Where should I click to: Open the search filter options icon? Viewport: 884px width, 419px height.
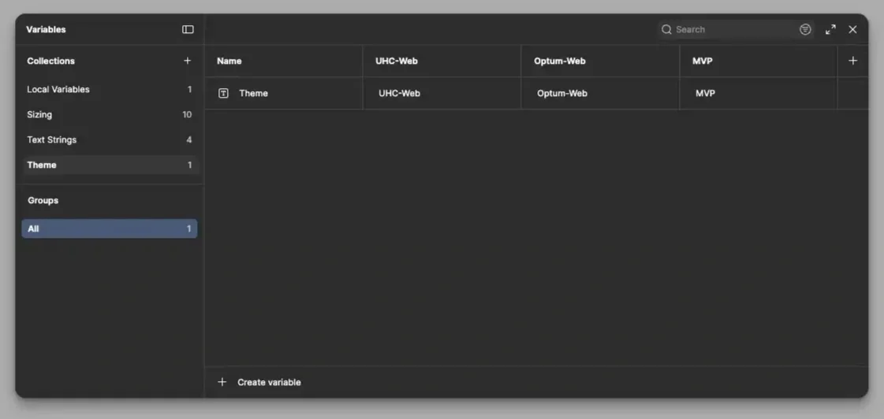pos(806,29)
